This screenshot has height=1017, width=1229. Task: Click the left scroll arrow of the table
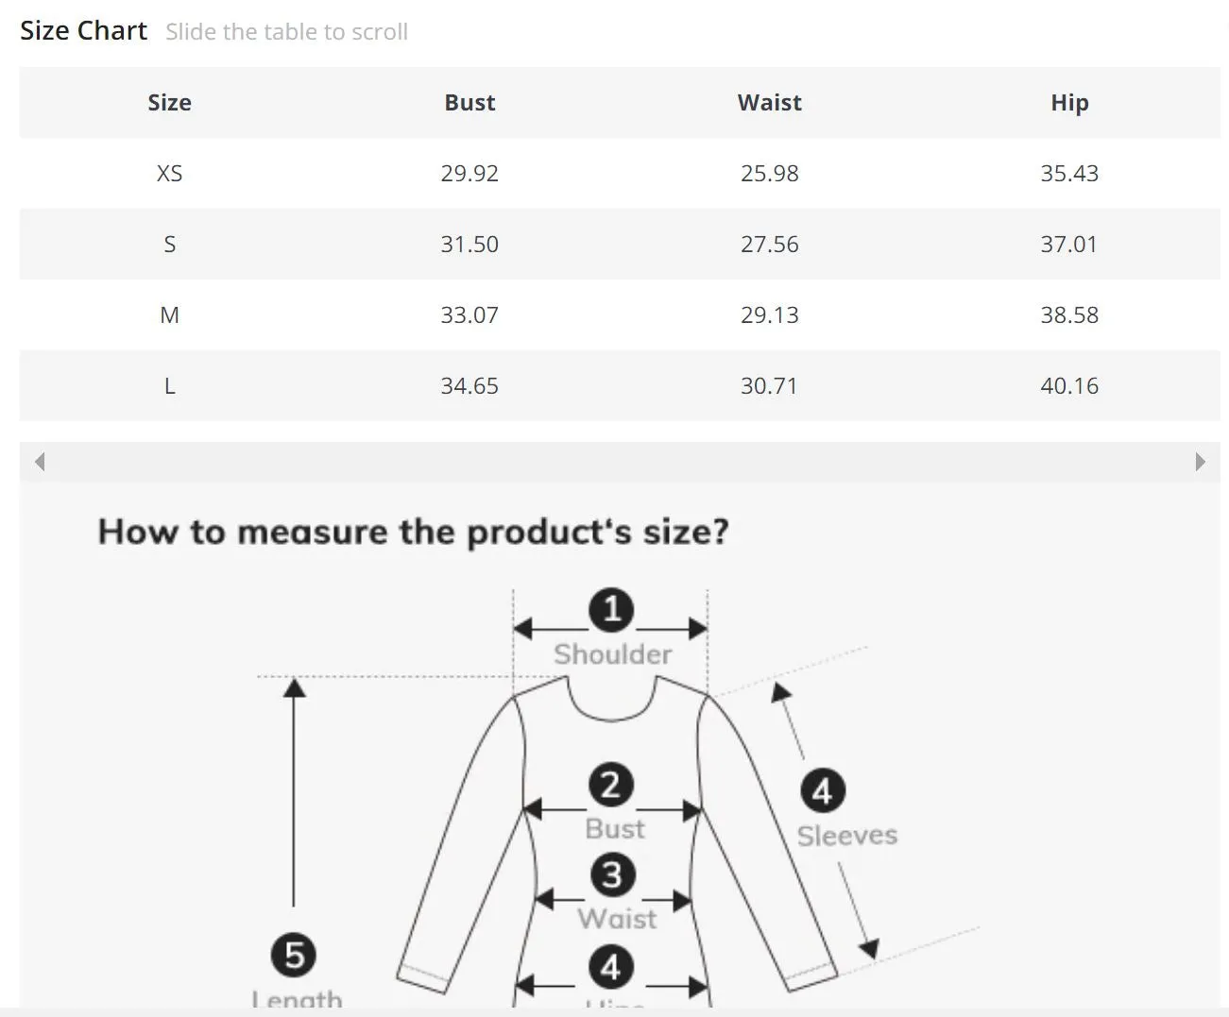pos(40,462)
